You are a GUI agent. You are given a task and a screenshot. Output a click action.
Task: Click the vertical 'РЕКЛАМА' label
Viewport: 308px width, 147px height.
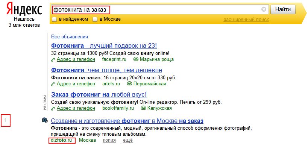point(45,102)
